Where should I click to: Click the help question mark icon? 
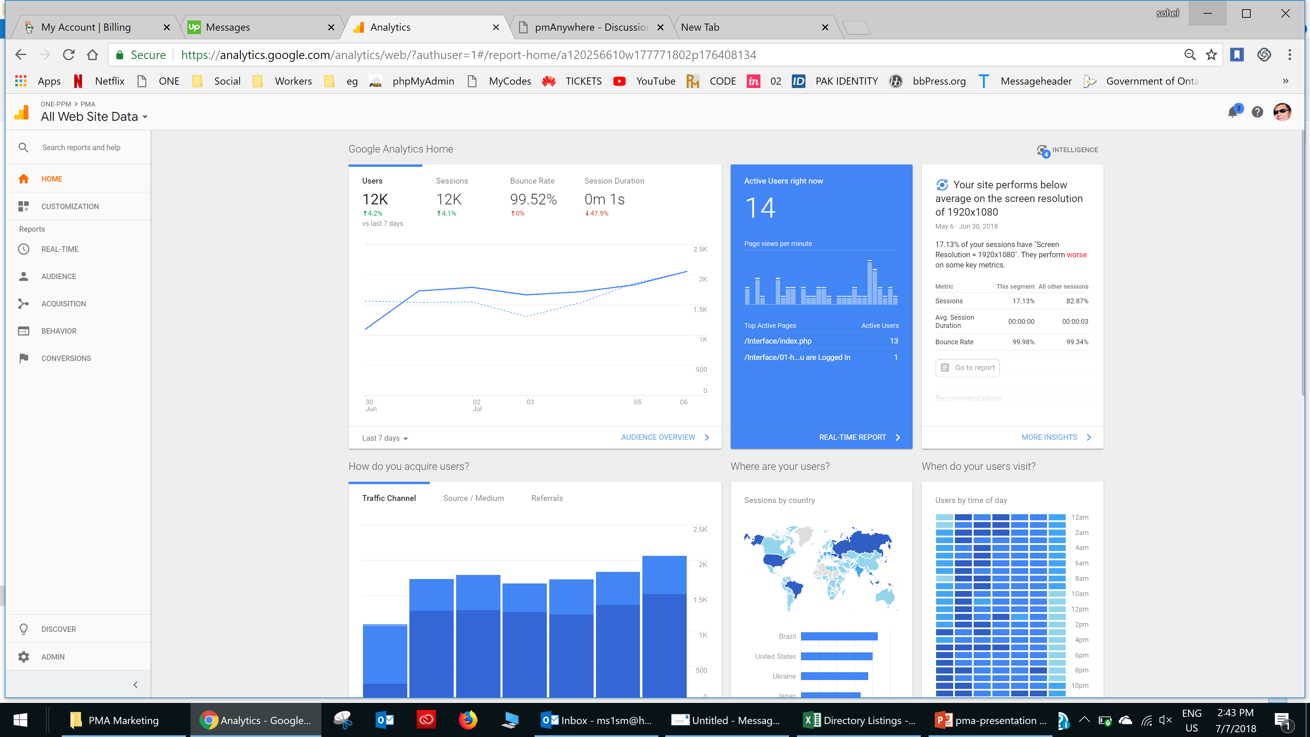[x=1257, y=112]
